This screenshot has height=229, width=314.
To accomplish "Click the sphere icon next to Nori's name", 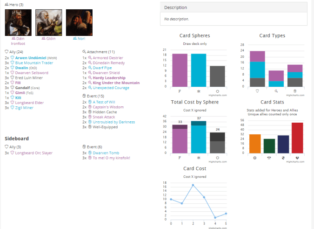I will click(x=75, y=39).
